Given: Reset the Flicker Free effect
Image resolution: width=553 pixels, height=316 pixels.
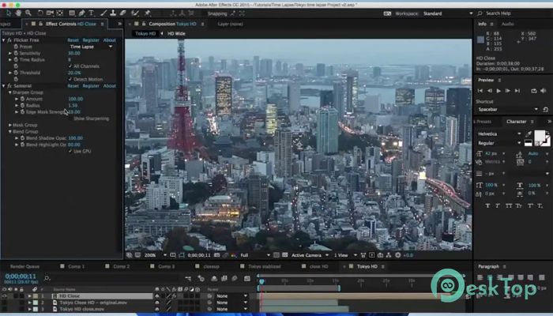Looking at the screenshot, I should pos(73,40).
